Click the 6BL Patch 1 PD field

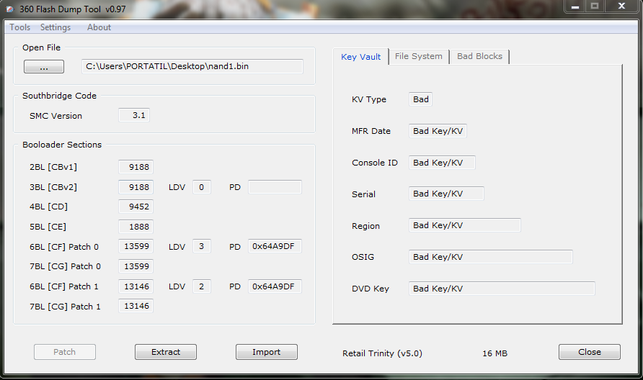point(275,286)
